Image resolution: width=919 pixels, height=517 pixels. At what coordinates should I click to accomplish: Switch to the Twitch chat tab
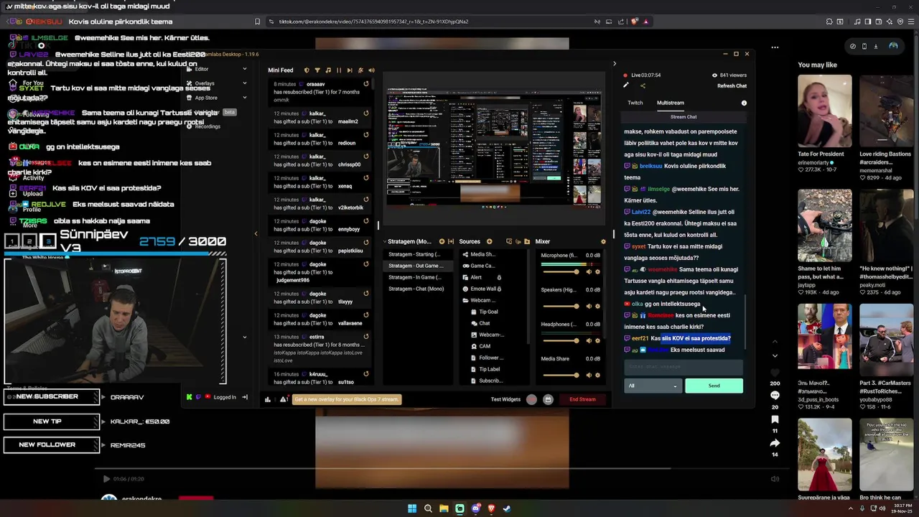(635, 103)
